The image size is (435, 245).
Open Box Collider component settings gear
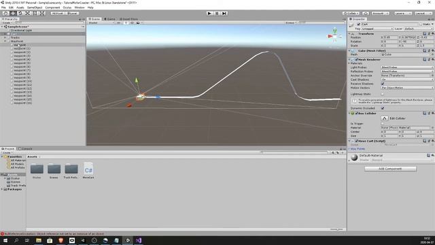pos(432,113)
